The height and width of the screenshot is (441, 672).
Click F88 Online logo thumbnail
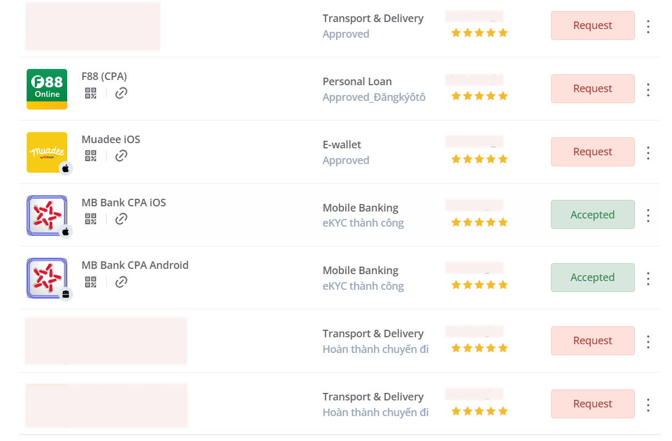click(x=47, y=89)
